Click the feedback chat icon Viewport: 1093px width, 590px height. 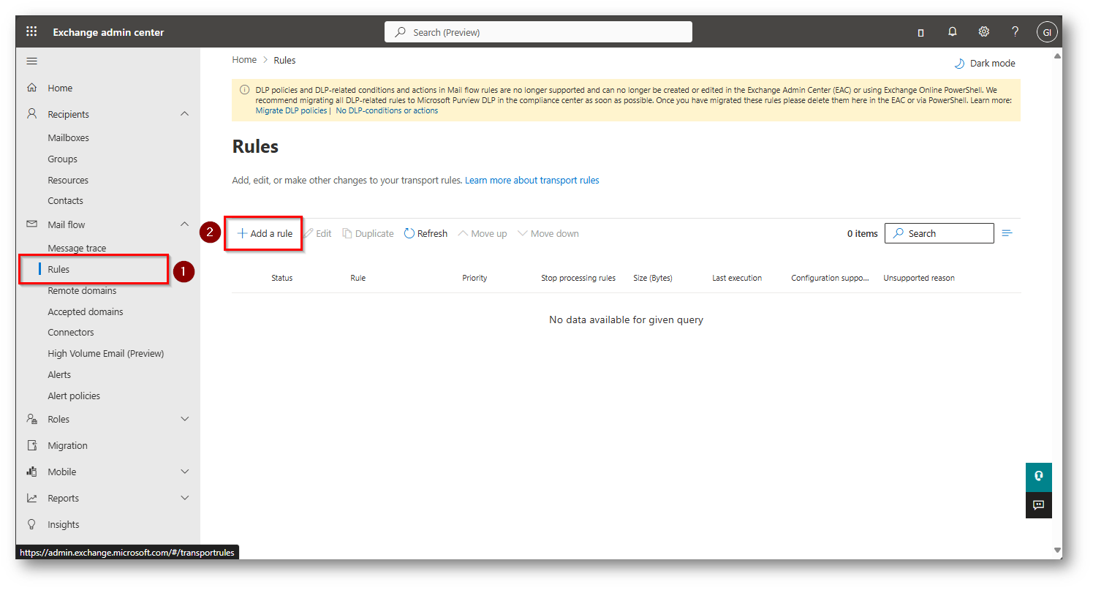[1038, 505]
